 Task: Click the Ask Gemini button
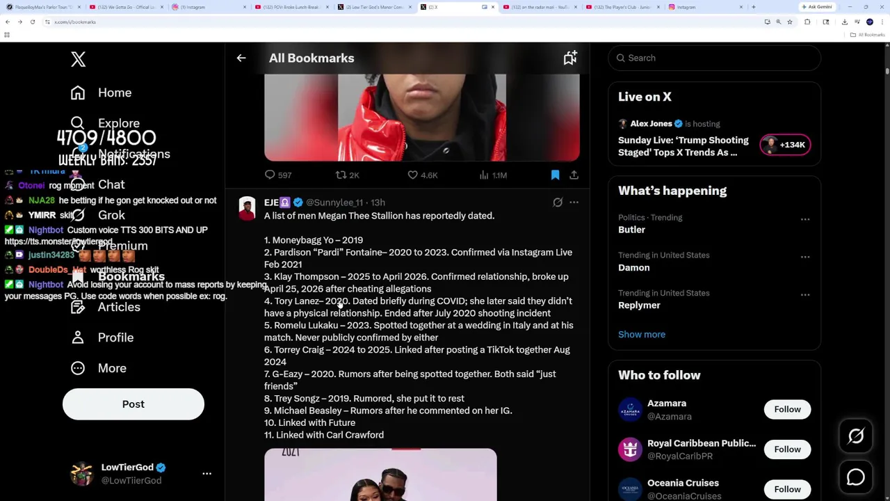816,7
